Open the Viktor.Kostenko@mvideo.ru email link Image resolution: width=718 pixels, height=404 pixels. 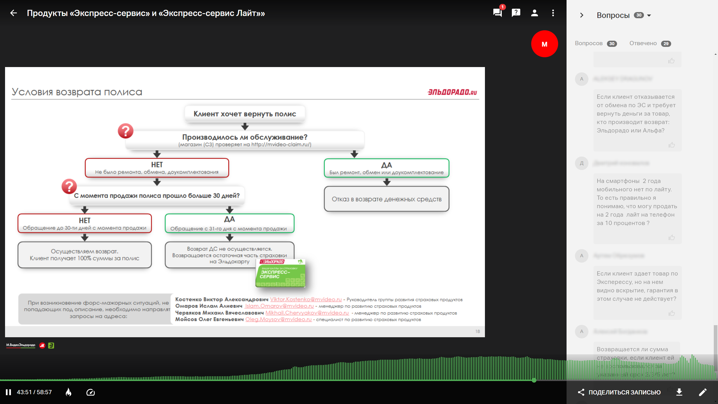tap(306, 299)
